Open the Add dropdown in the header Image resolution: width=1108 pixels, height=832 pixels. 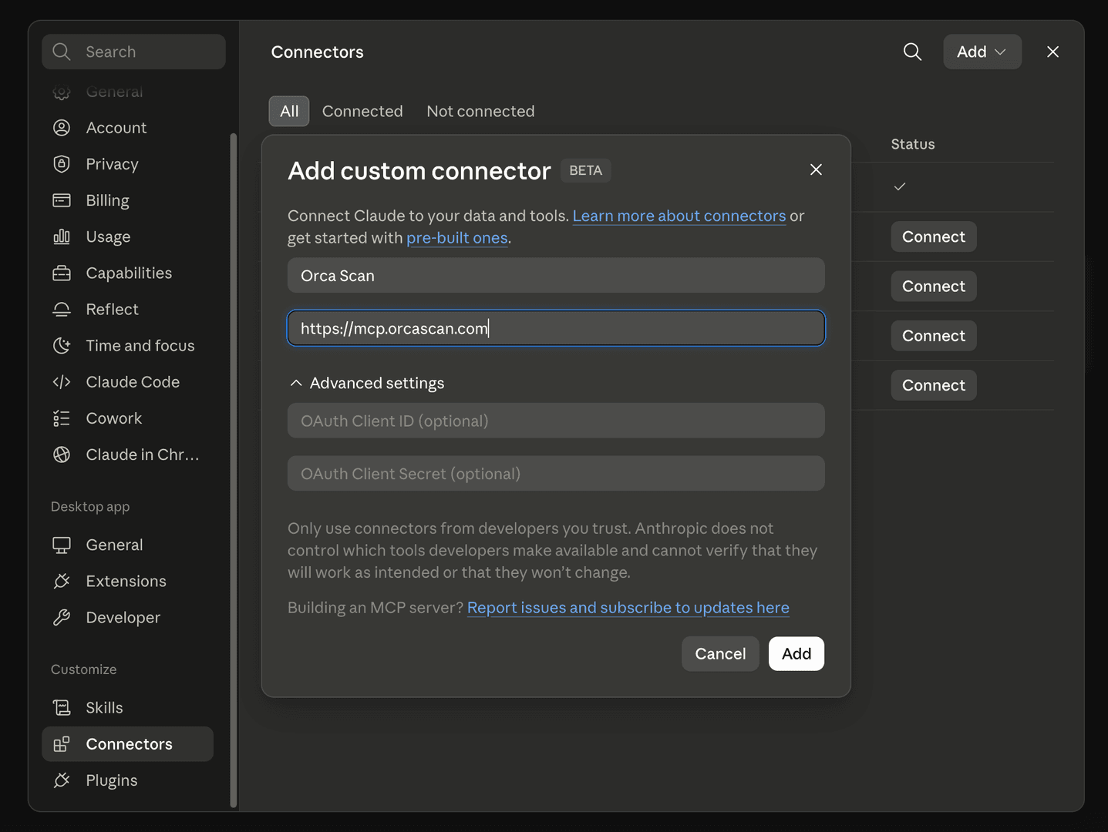pyautogui.click(x=982, y=52)
